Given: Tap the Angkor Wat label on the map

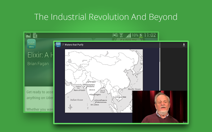Looking at the screenshot, I should coord(121,97).
